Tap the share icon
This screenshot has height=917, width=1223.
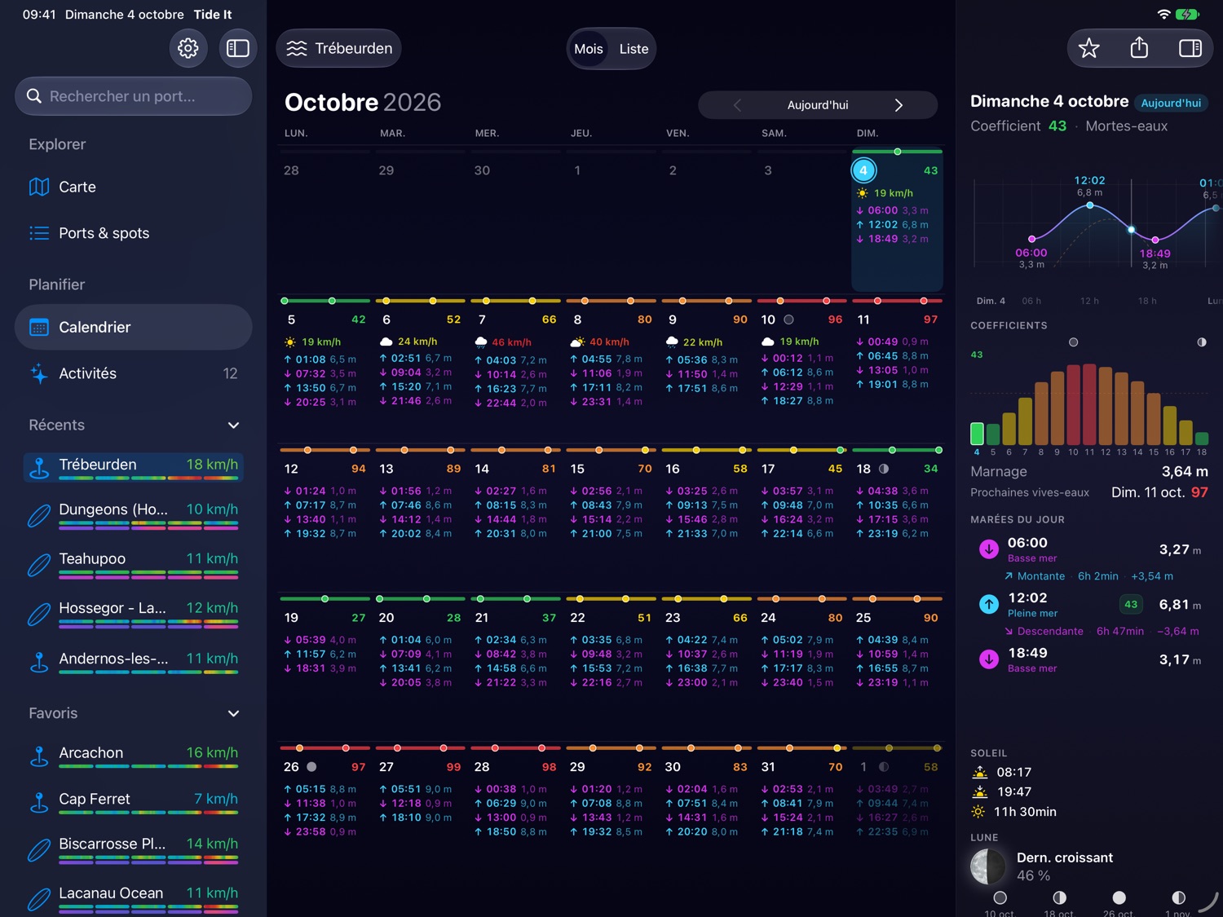click(x=1139, y=48)
